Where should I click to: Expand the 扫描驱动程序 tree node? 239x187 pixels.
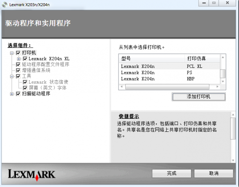click(12, 94)
